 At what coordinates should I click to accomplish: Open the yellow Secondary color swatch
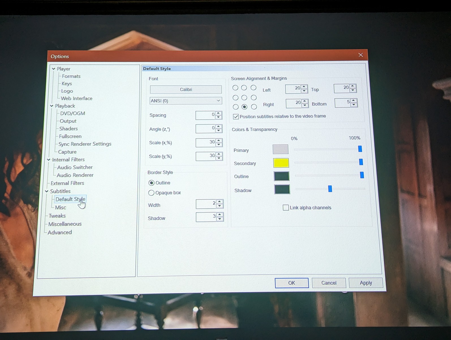[281, 163]
